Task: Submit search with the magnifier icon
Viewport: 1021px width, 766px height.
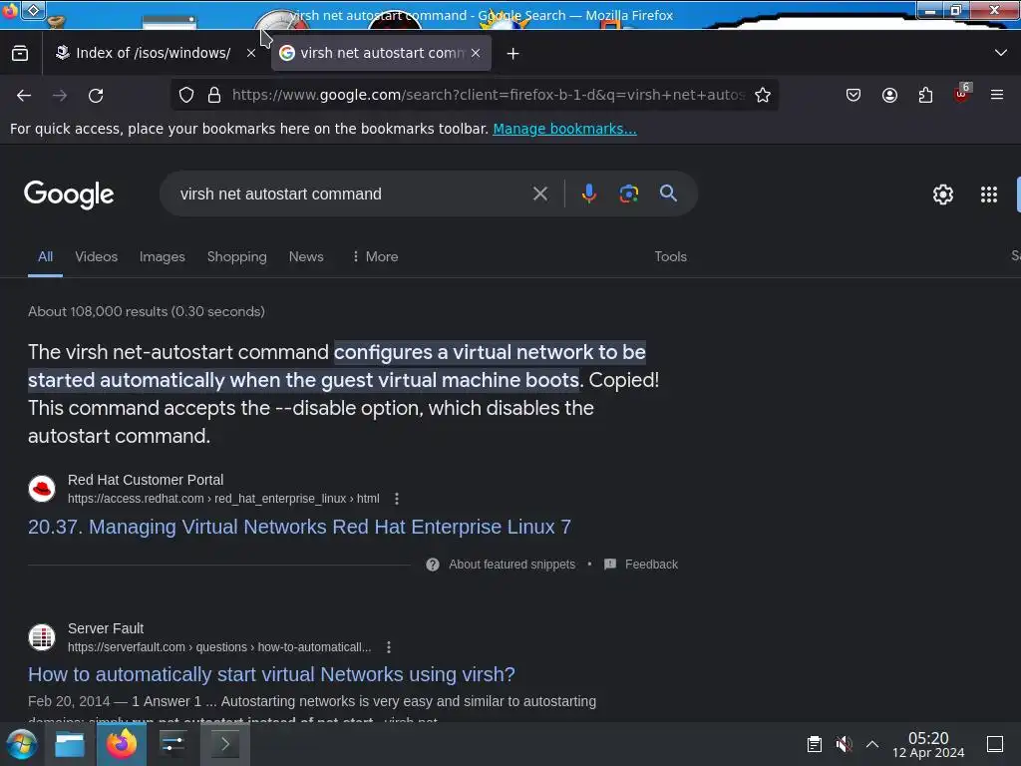Action: pos(668,193)
